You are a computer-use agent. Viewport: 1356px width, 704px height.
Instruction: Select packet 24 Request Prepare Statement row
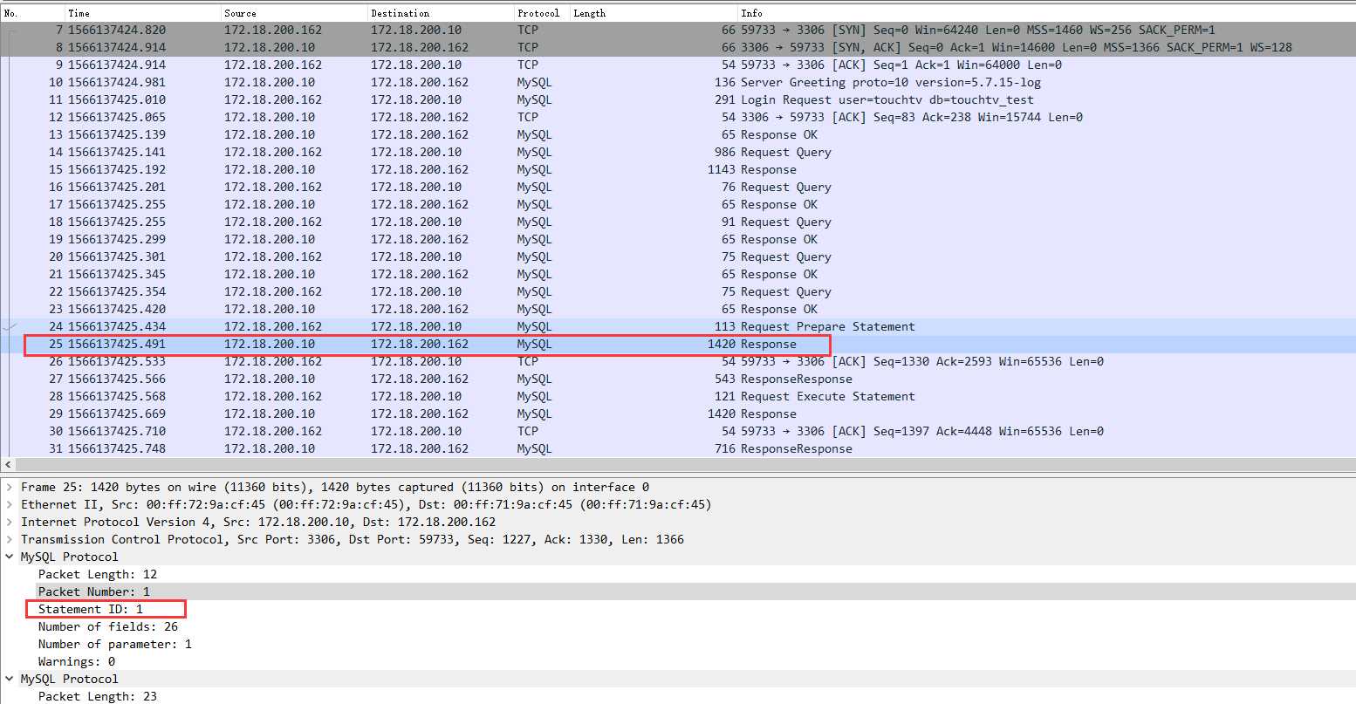(x=678, y=326)
